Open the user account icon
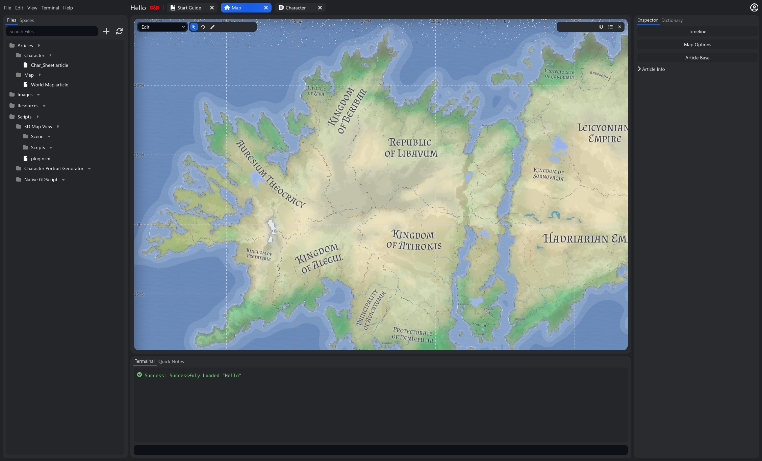 [x=754, y=7]
